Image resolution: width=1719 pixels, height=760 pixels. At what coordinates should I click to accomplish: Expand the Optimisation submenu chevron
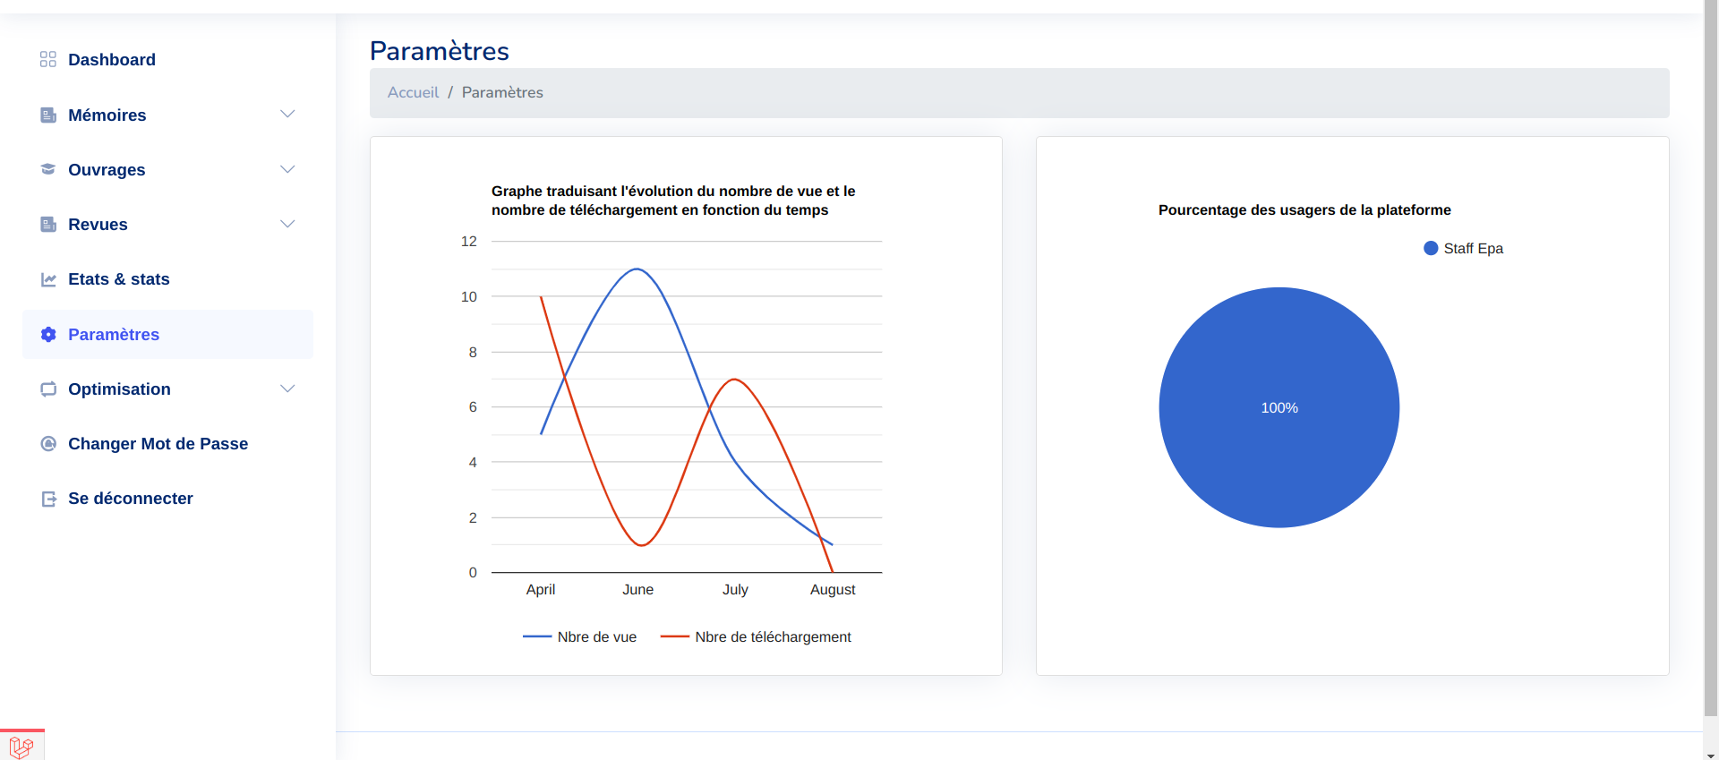(287, 389)
